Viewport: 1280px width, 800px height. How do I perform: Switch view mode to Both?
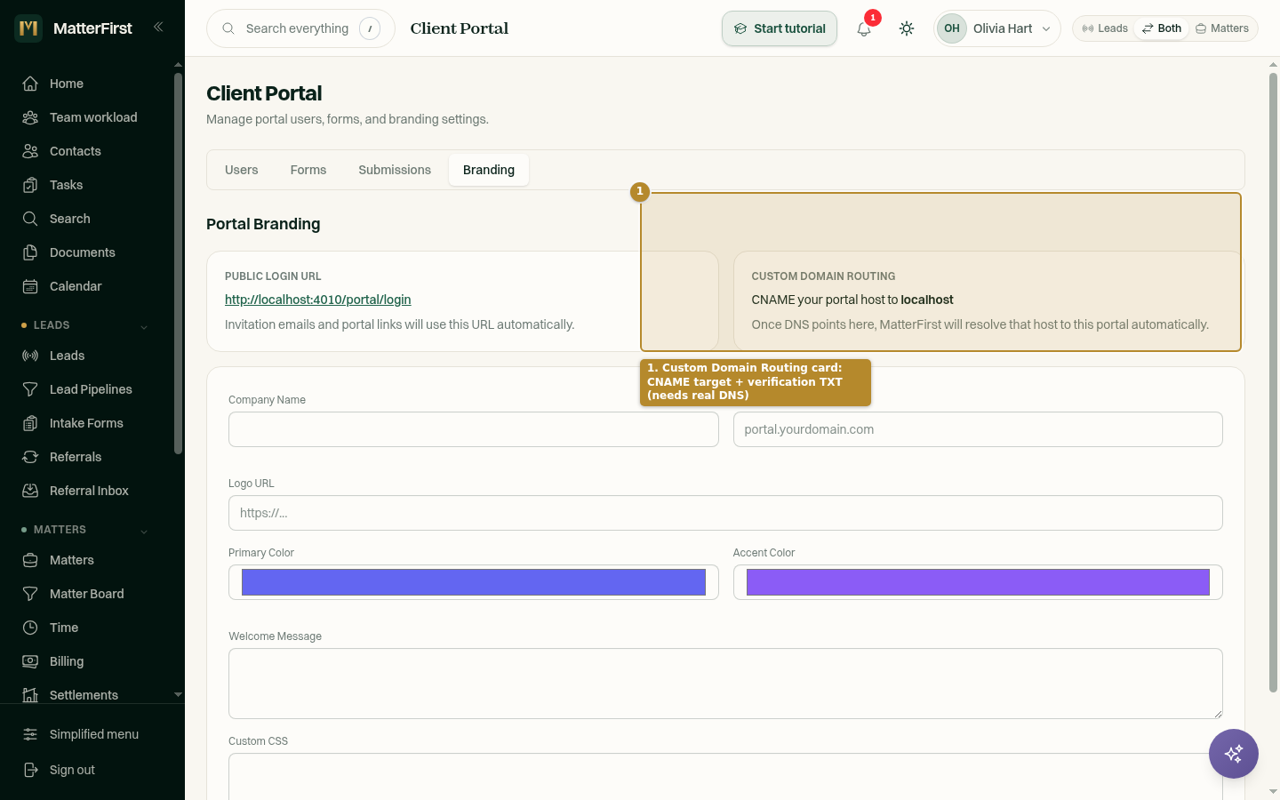[1162, 28]
